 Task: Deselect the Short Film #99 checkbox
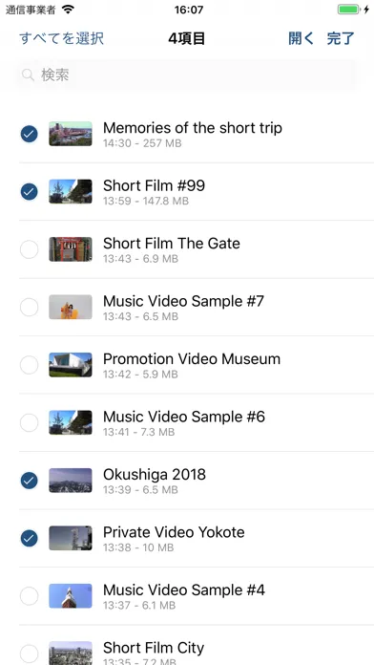[30, 192]
